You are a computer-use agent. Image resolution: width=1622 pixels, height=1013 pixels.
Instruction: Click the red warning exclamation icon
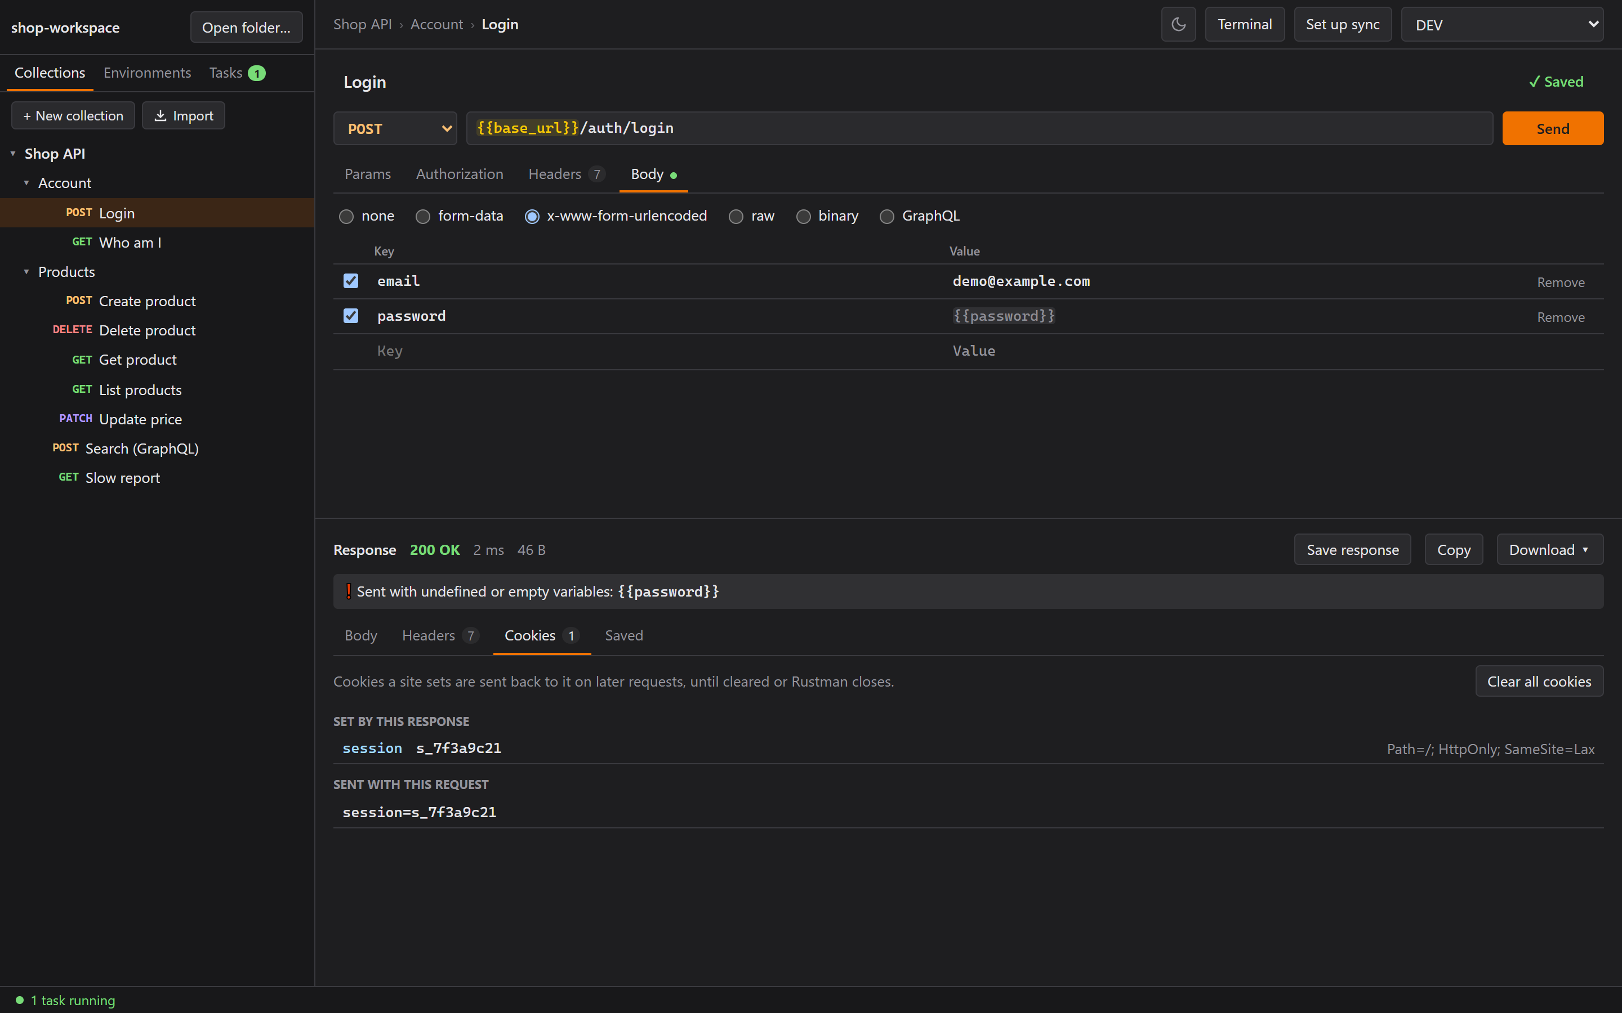pyautogui.click(x=348, y=591)
